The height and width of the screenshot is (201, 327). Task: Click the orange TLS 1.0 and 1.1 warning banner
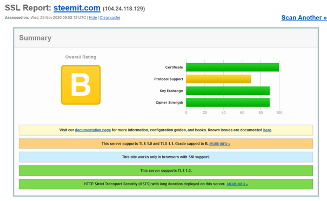click(166, 144)
